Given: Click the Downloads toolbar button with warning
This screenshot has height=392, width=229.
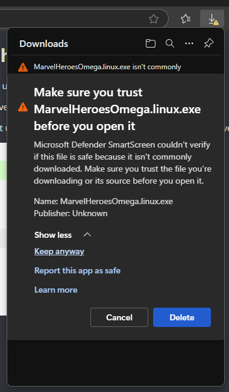Looking at the screenshot, I should coord(212,19).
